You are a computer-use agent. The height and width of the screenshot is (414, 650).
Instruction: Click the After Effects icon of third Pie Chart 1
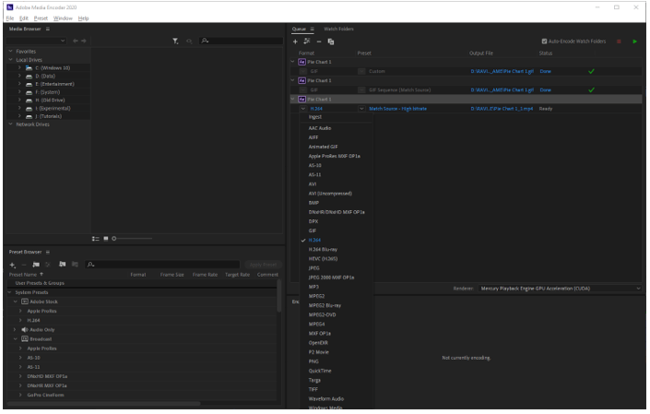[x=301, y=100]
